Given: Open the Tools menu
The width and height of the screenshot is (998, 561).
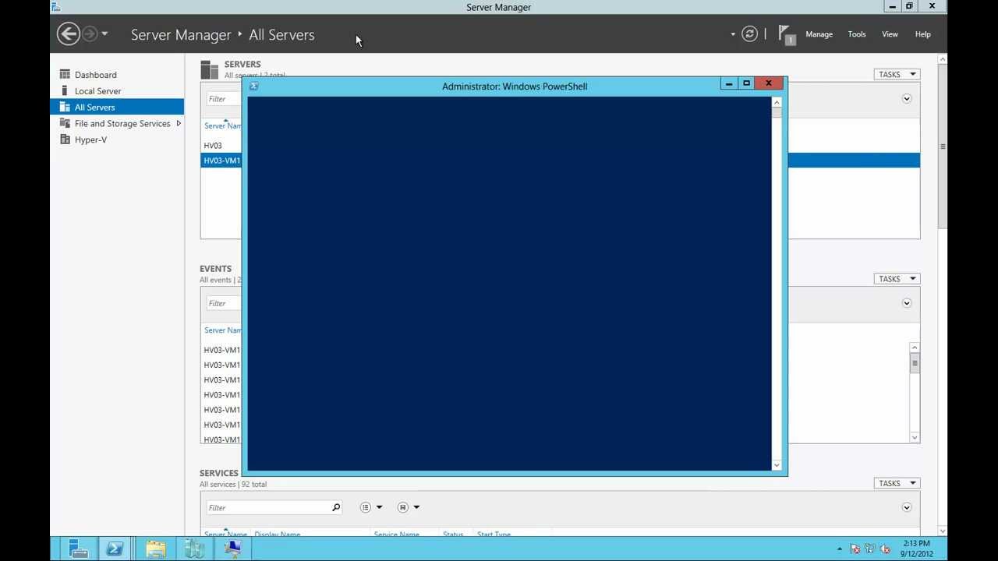Looking at the screenshot, I should click(857, 34).
